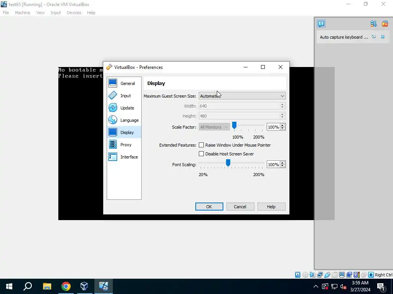The image size is (393, 294).
Task: Click the CPU virtualization V status icon
Action: (357, 275)
